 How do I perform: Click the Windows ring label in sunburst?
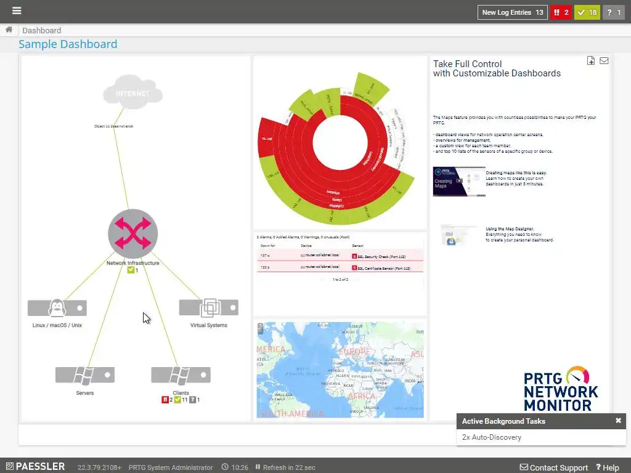pos(333,193)
